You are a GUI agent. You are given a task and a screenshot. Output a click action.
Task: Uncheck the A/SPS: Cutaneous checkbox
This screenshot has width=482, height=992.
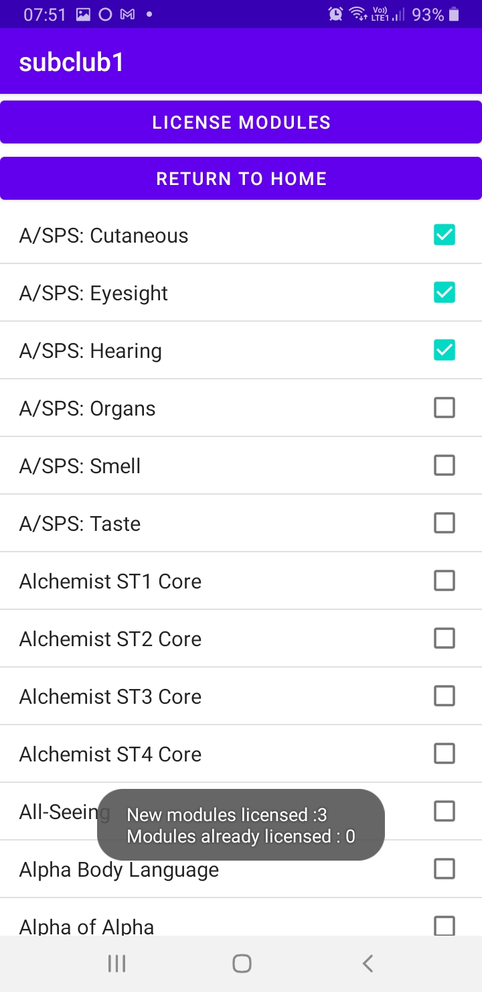[x=445, y=235]
